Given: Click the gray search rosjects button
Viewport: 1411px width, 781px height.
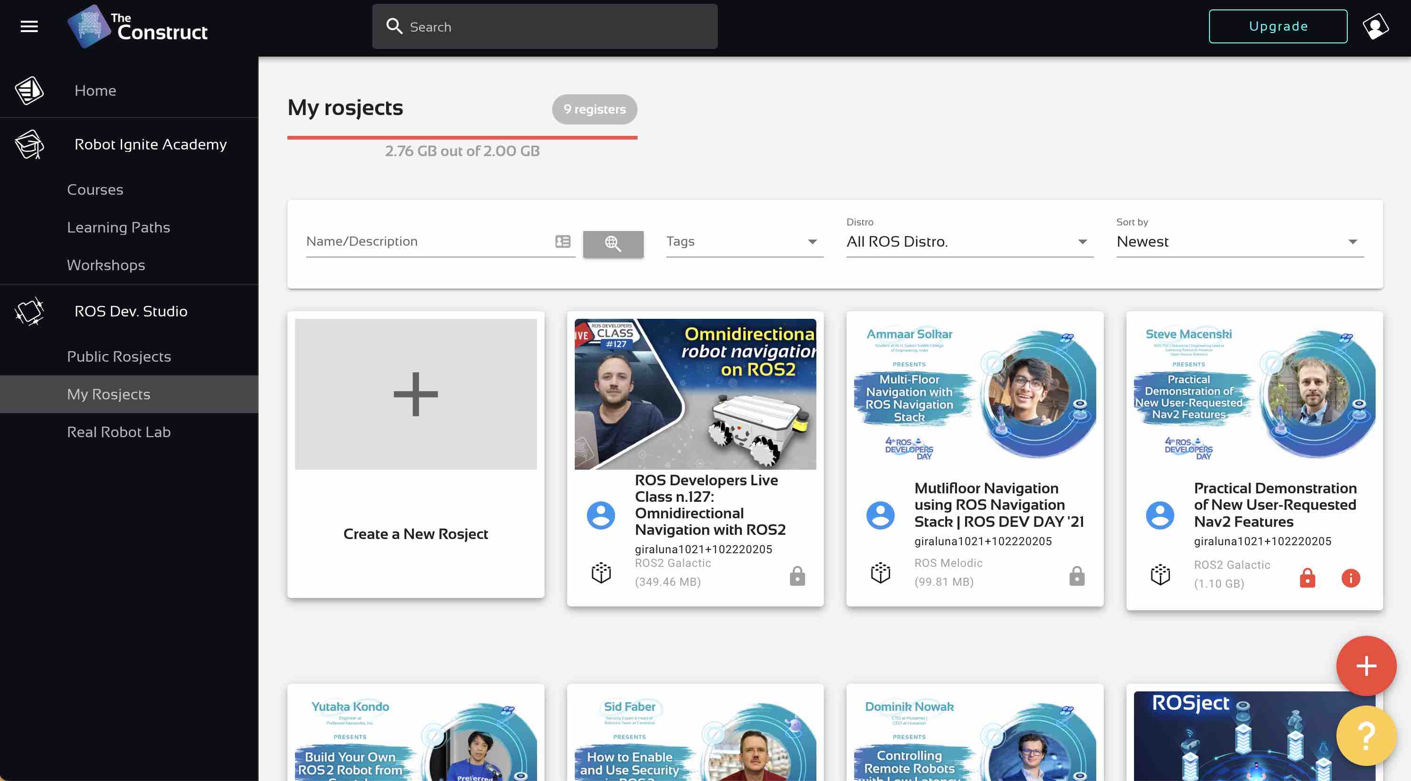Looking at the screenshot, I should 613,243.
